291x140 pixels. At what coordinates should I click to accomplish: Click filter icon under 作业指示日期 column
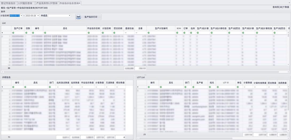pyautogui.click(x=88, y=33)
